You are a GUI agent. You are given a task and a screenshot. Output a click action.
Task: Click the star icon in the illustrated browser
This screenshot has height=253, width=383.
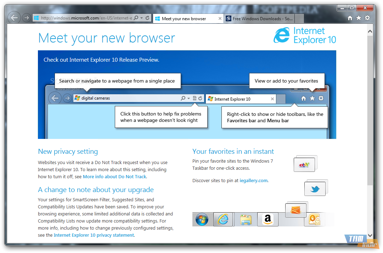312,98
